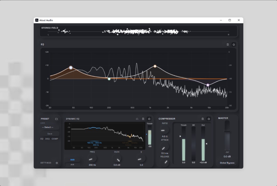Image resolution: width=277 pixels, height=186 pixels.
Task: Click the compressor Thresh arrow marker
Action: 180,136
